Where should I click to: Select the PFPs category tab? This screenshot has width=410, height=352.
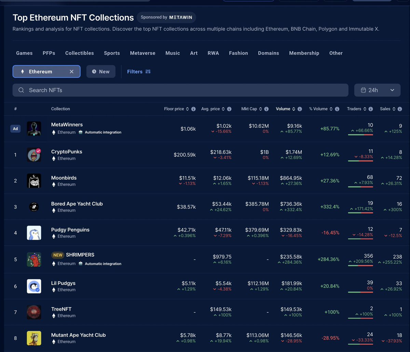click(49, 53)
